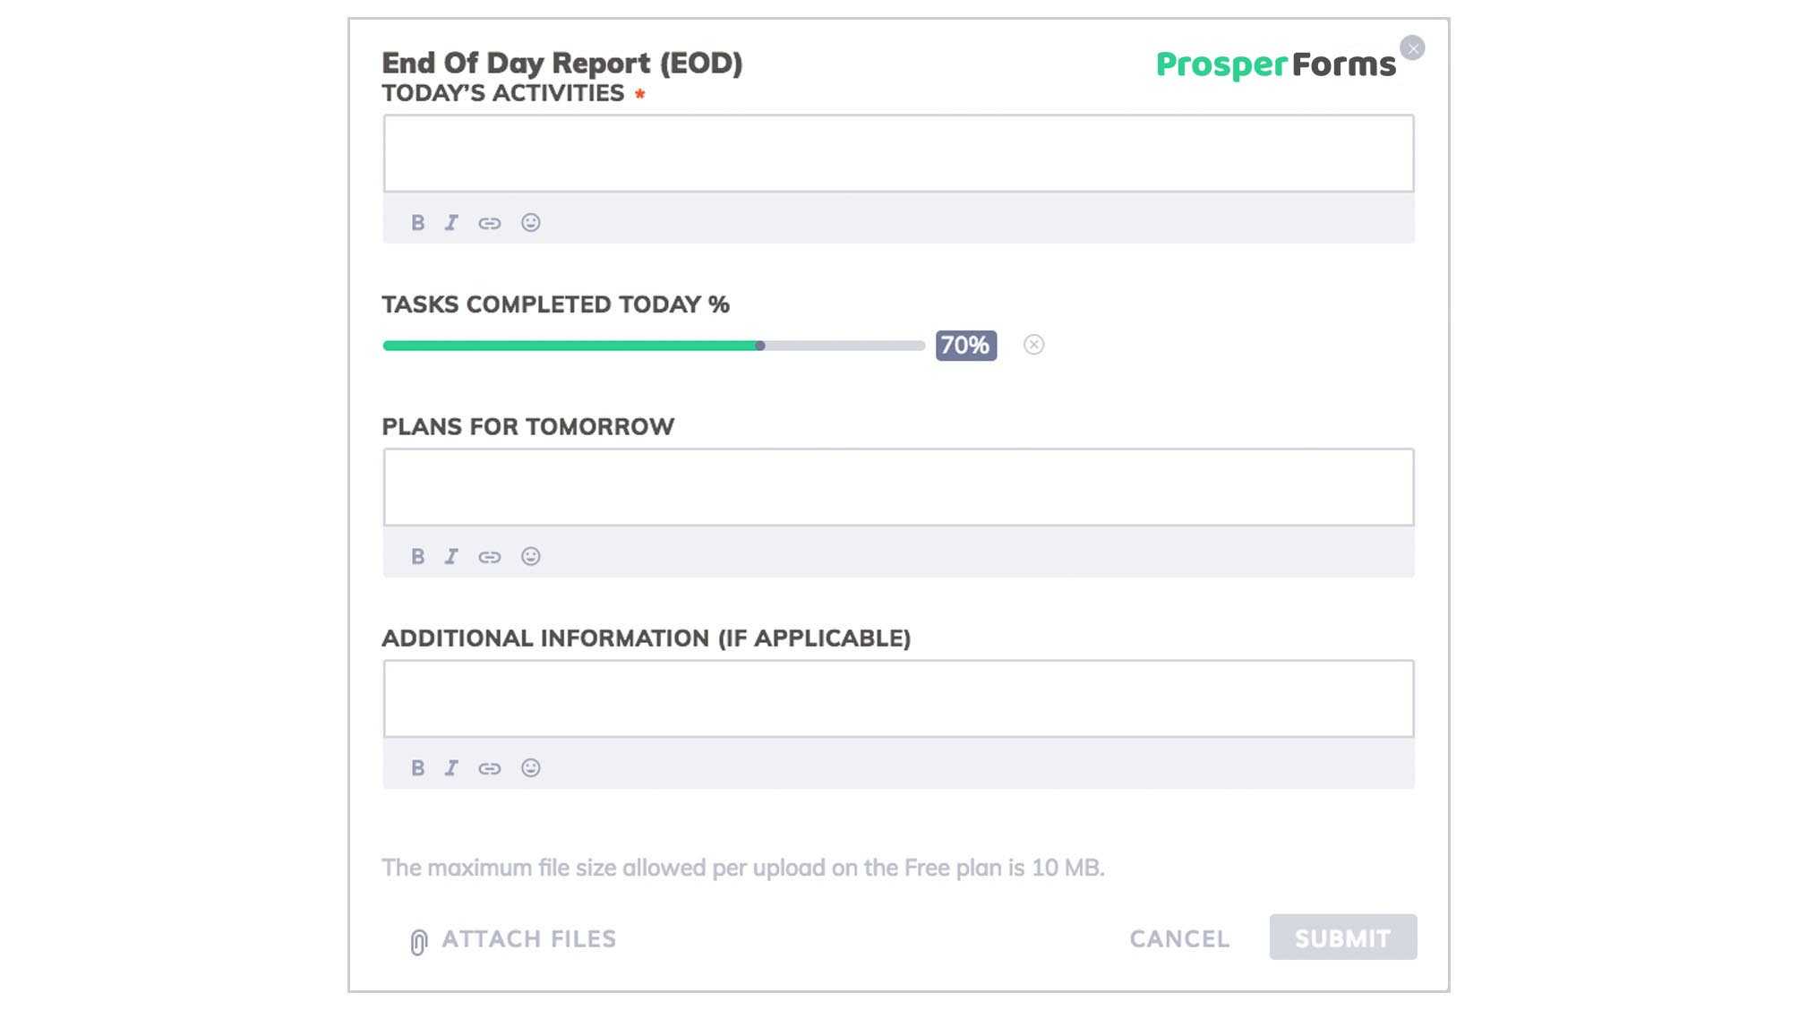This screenshot has width=1799, height=1010.
Task: Click the Emoji icon in Today's Activities
Action: coord(530,221)
